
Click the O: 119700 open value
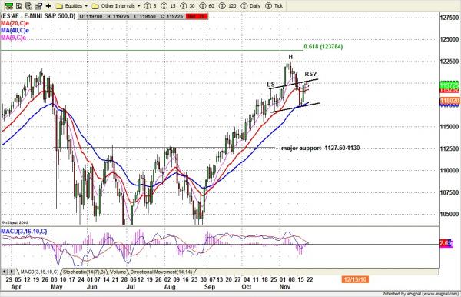pyautogui.click(x=91, y=16)
